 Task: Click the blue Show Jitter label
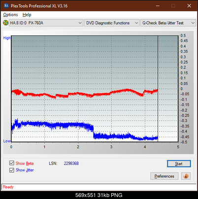[x=25, y=170]
